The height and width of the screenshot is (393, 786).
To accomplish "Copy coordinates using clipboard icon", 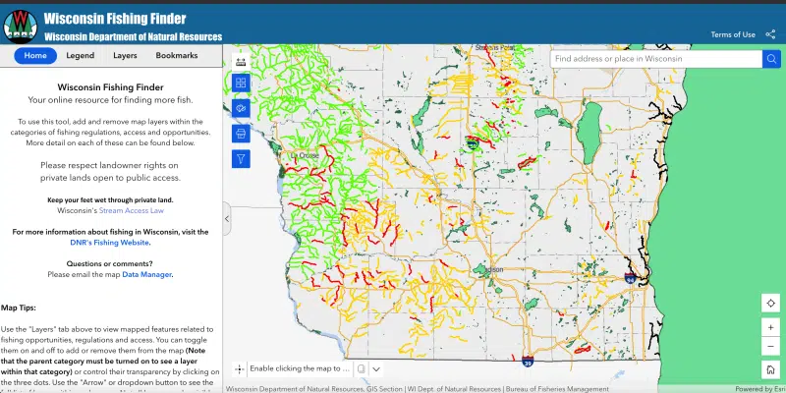I will click(x=361, y=369).
